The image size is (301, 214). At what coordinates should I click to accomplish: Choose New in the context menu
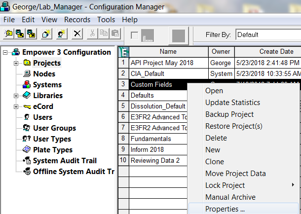coord(244,150)
